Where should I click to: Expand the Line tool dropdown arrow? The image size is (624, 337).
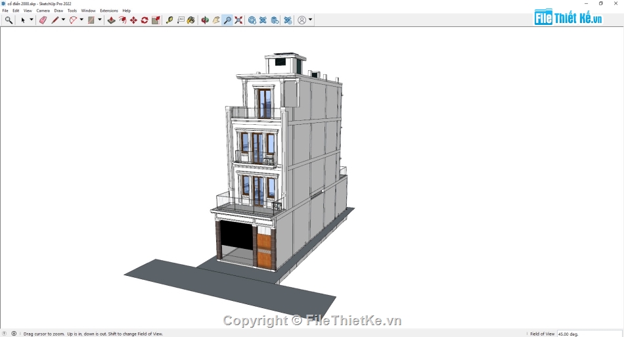63,20
